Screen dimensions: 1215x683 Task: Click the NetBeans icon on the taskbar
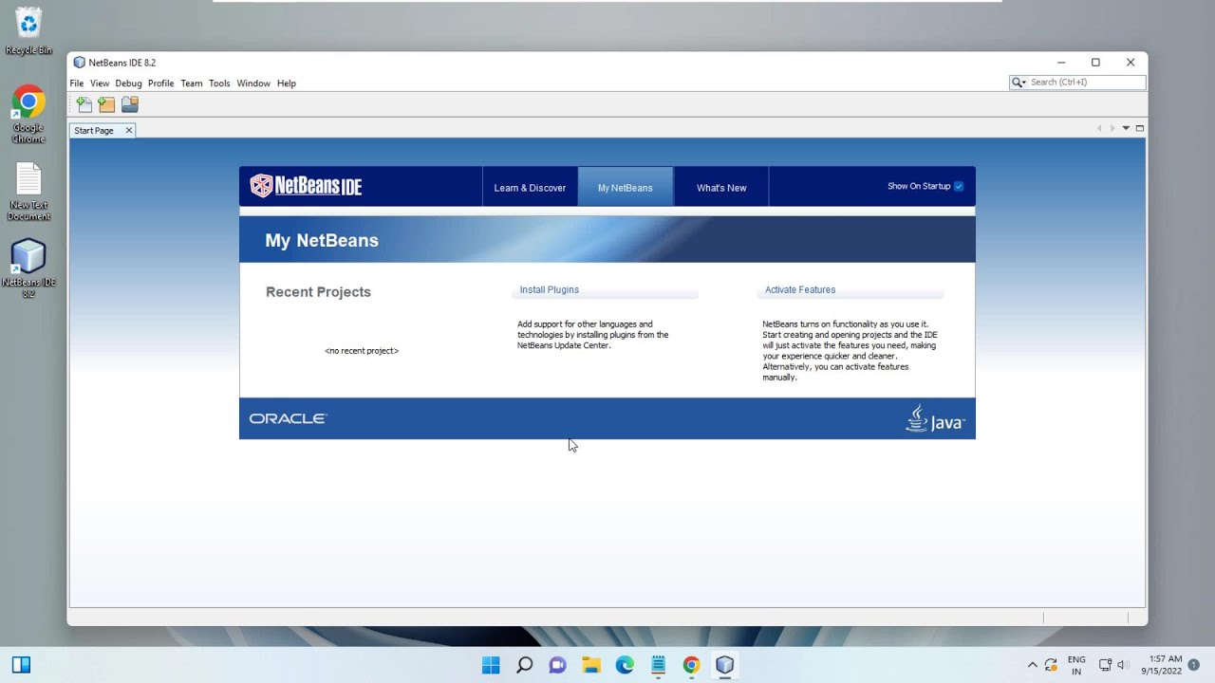coord(725,665)
